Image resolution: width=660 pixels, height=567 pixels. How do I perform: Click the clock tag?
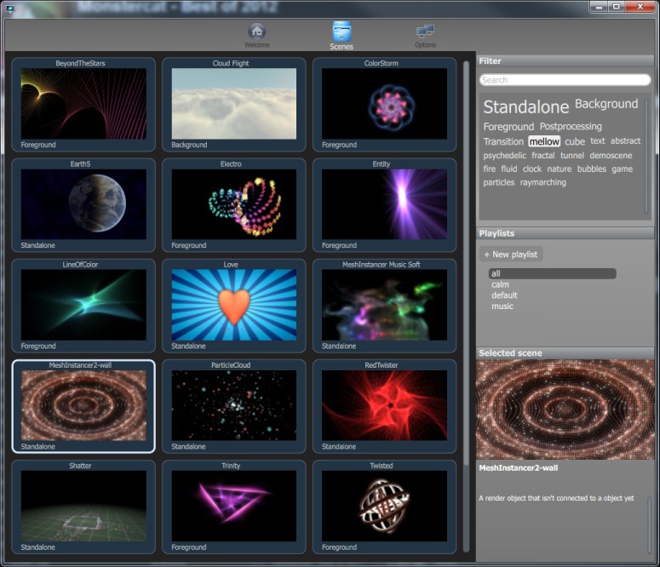tap(532, 169)
